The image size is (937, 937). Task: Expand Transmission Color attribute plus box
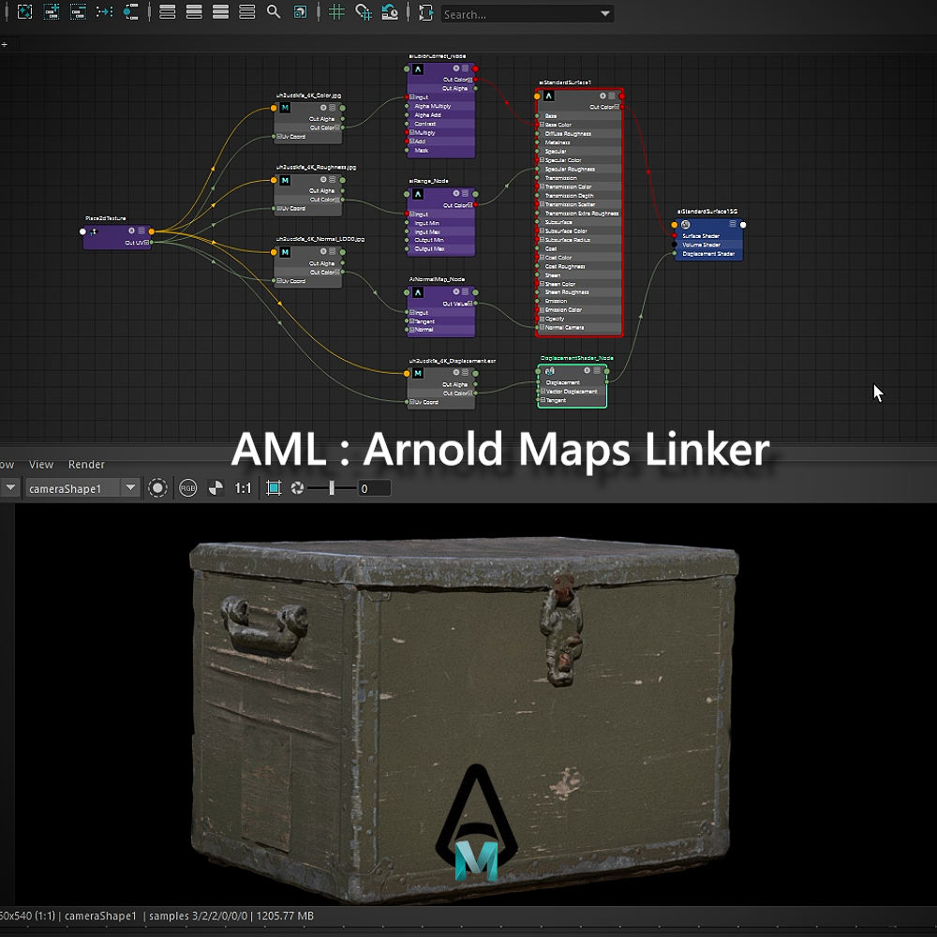[542, 186]
